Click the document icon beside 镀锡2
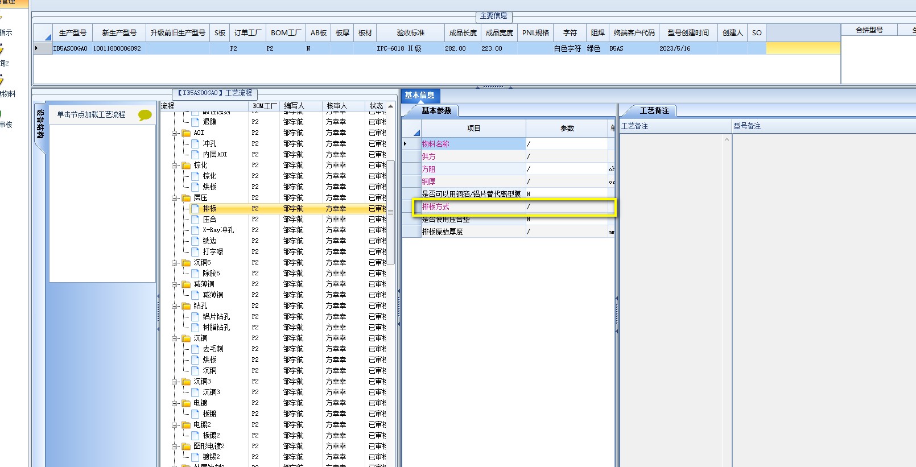 tap(195, 457)
